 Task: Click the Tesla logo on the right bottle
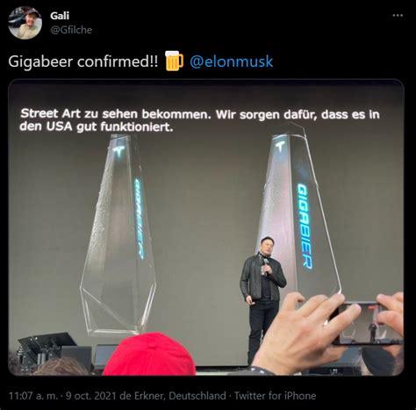pos(282,147)
